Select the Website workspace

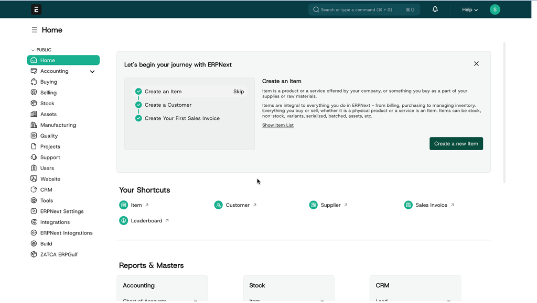click(x=50, y=179)
